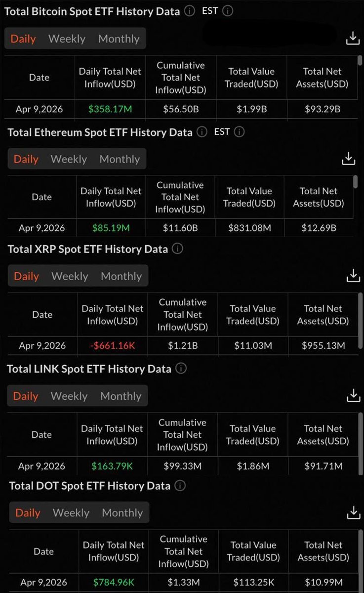
Task: Open info icon beside Bitcoin ETF title
Action: coord(190,11)
